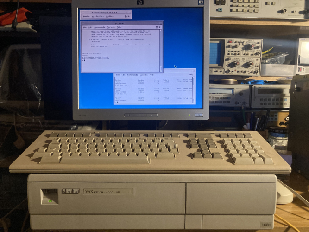The width and height of the screenshot is (309, 232).
Task: Open the File menu in DECterm 1
Action: tap(85, 27)
